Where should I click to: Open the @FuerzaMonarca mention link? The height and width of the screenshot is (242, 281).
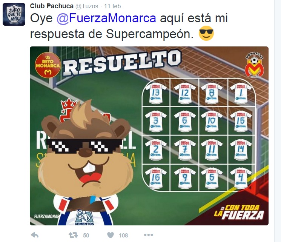(106, 18)
